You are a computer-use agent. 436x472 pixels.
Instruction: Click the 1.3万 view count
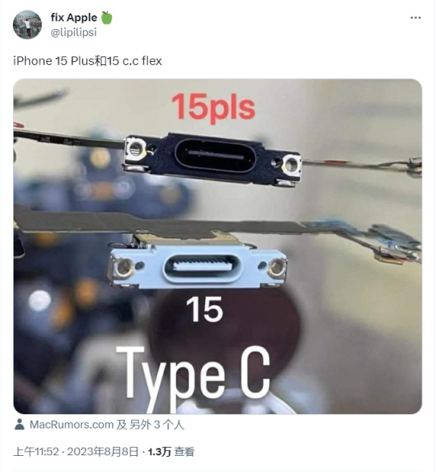tap(159, 452)
